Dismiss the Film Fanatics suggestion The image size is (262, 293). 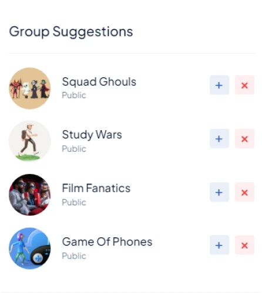point(244,192)
